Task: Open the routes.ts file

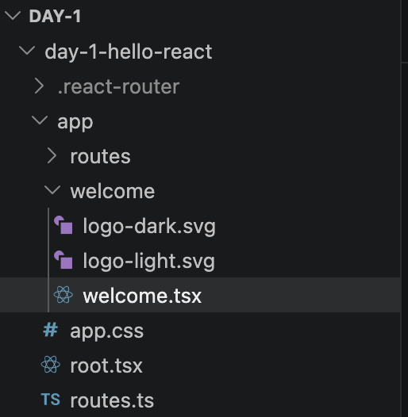Action: (x=112, y=400)
